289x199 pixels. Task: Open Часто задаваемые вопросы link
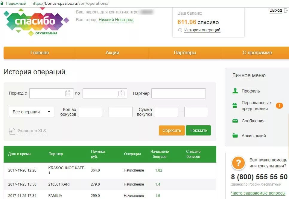(x=258, y=193)
